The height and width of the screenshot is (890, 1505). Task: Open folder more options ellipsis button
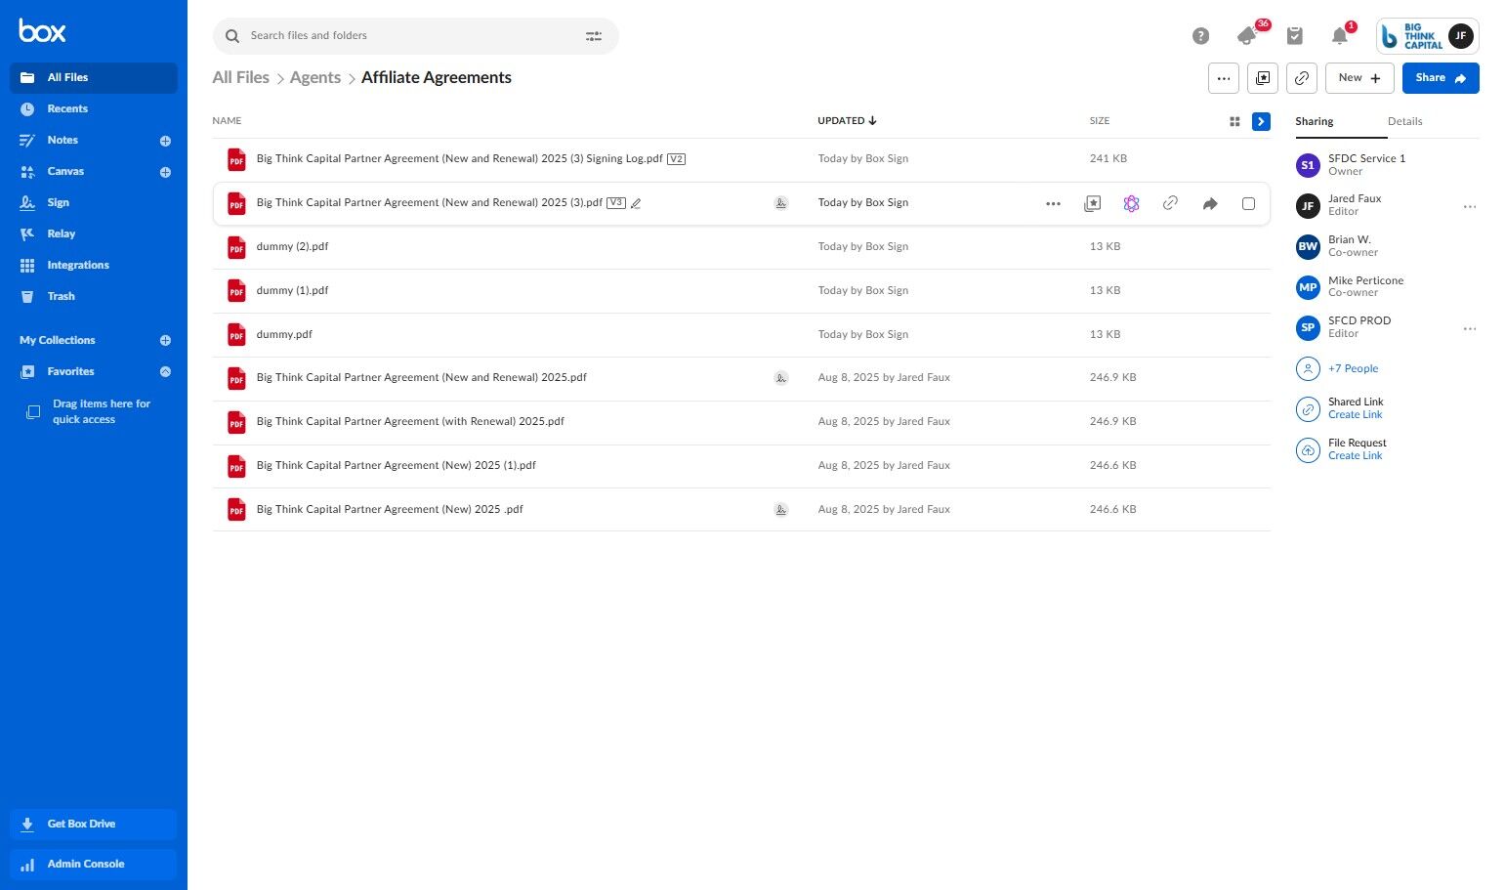1224,78
